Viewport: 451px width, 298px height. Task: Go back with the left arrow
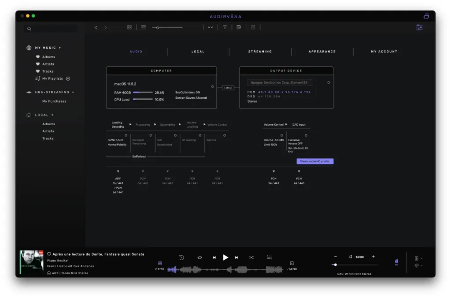point(96,28)
